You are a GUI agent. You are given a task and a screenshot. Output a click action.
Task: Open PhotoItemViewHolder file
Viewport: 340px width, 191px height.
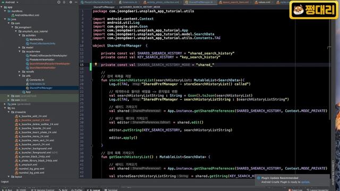click(x=40, y=59)
